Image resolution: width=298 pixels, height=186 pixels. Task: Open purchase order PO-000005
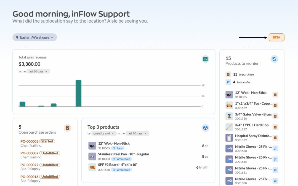click(29, 141)
